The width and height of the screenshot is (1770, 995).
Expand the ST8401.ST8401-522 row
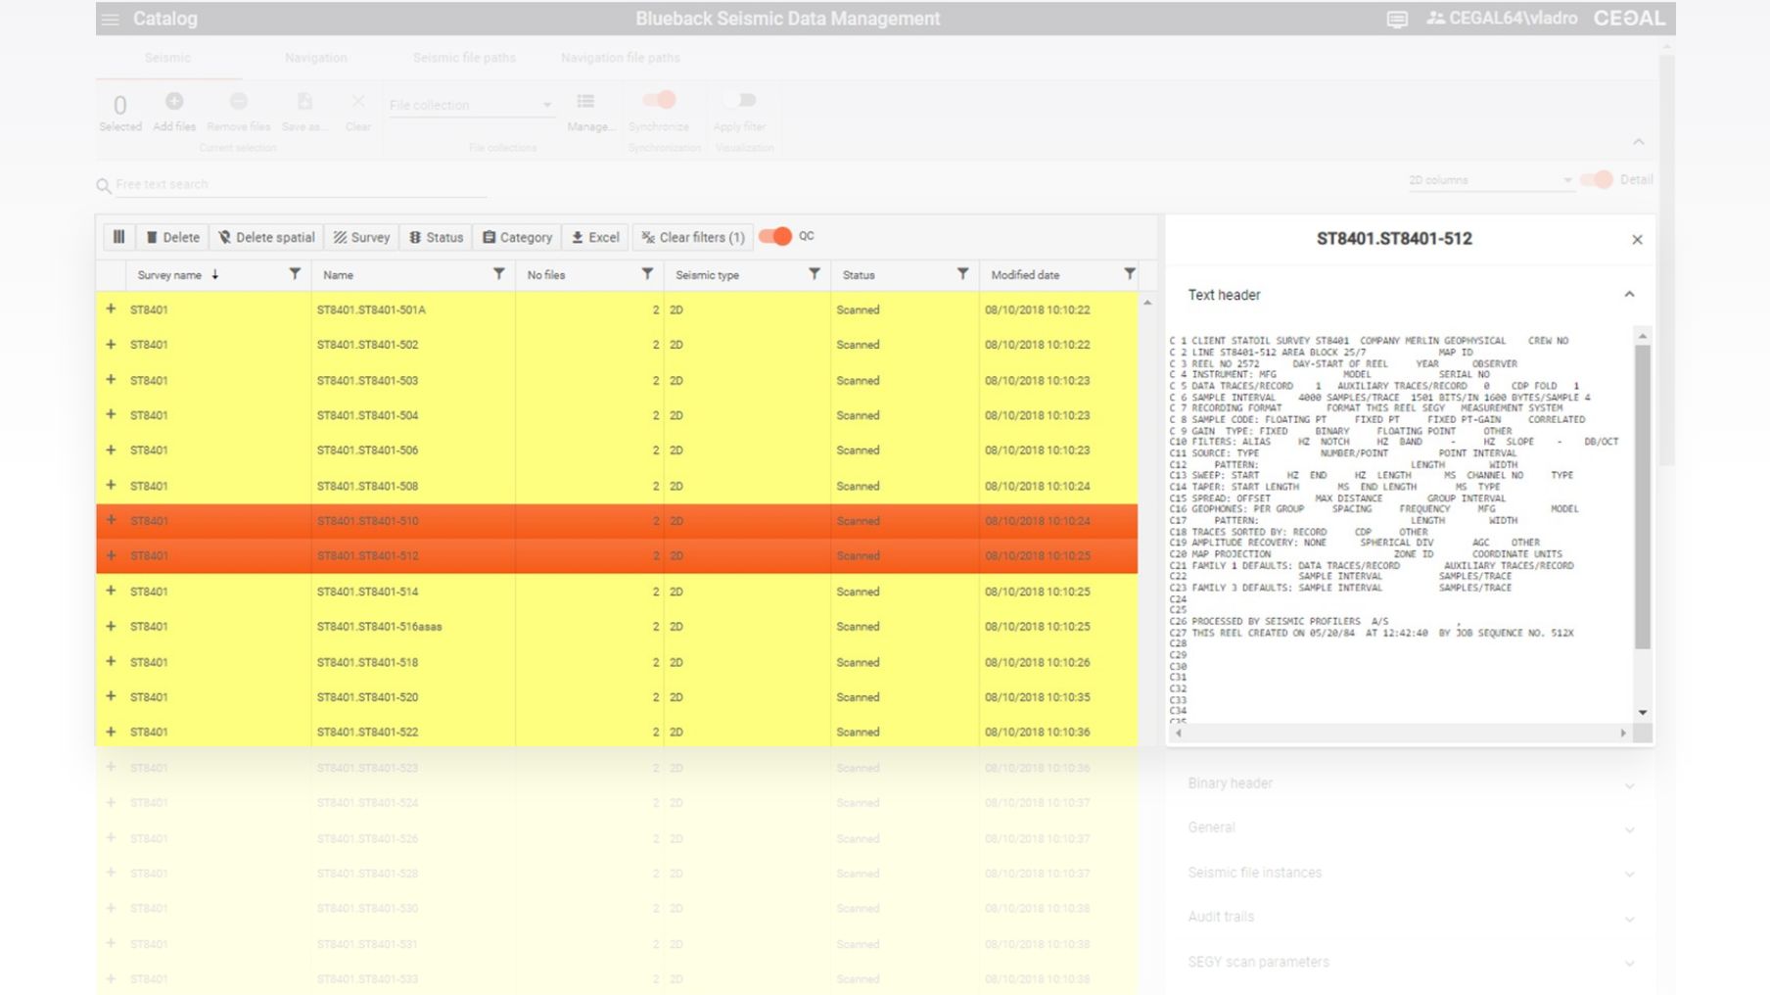click(111, 732)
